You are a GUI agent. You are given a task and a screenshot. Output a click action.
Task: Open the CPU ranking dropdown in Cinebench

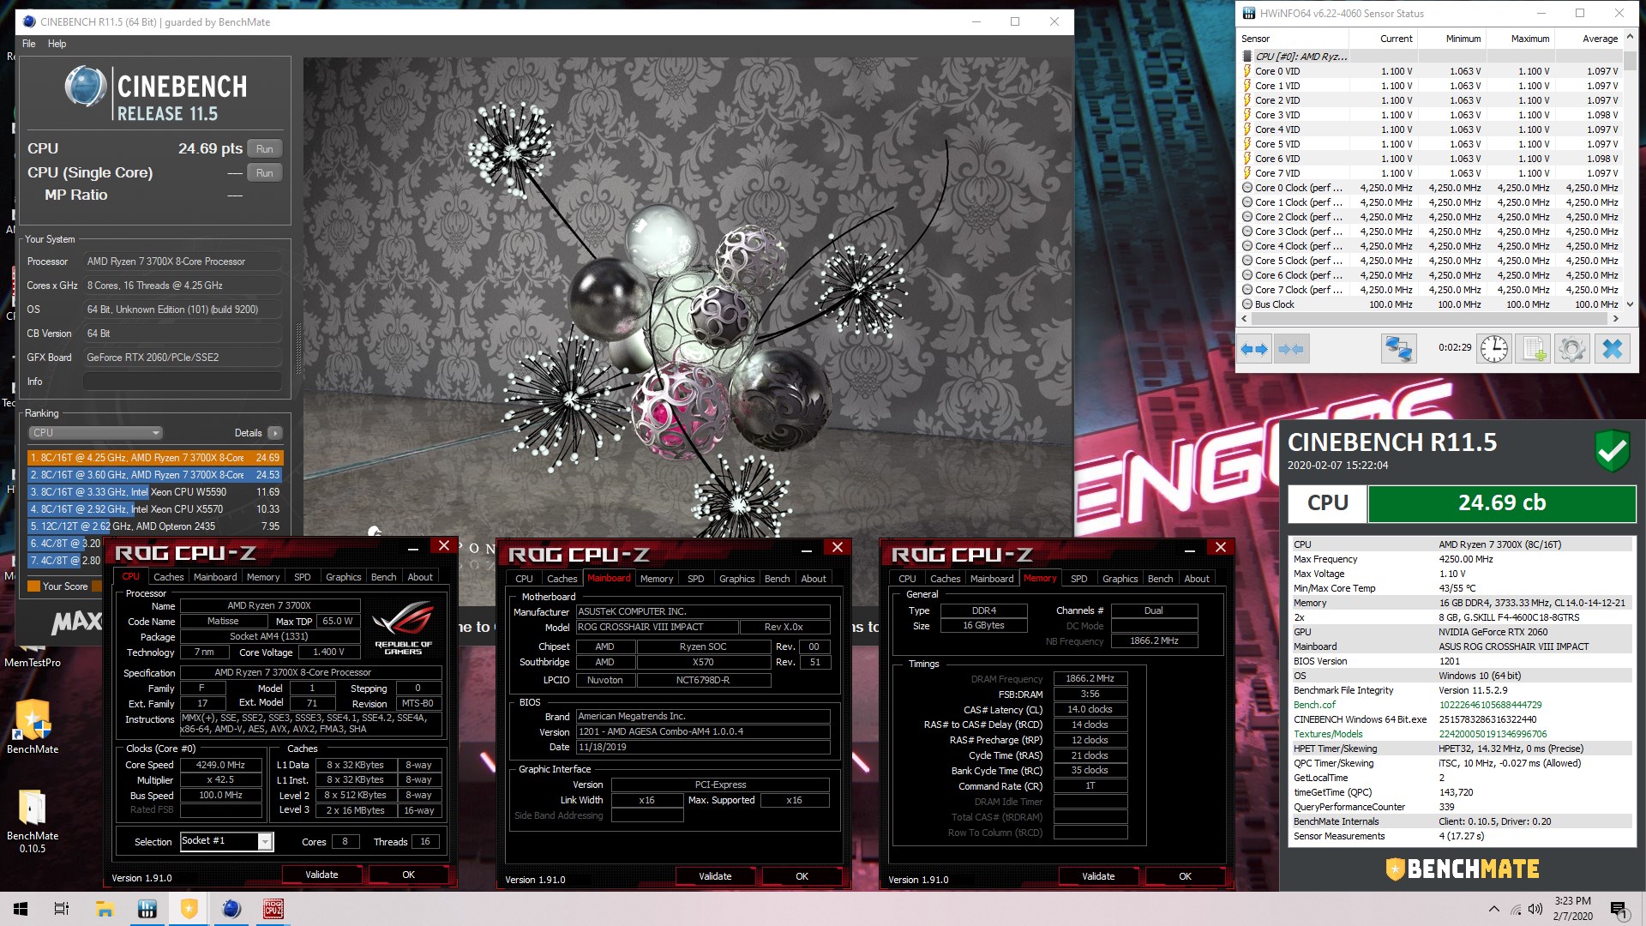point(95,433)
